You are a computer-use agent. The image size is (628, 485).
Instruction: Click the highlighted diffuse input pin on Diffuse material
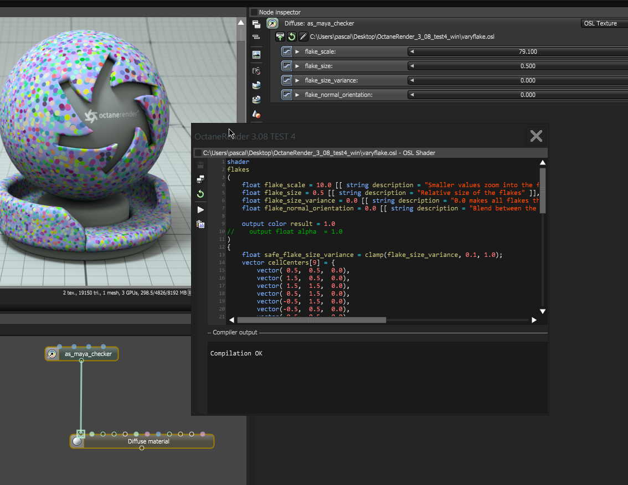tap(81, 434)
